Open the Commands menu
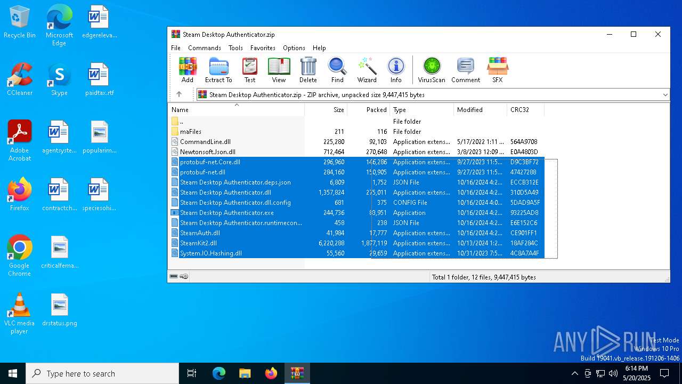The height and width of the screenshot is (384, 682). pyautogui.click(x=205, y=48)
